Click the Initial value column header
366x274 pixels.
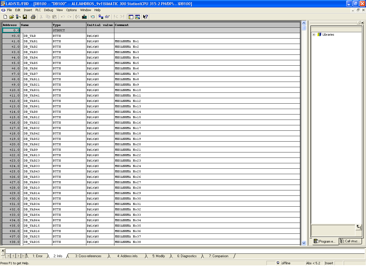pos(100,25)
